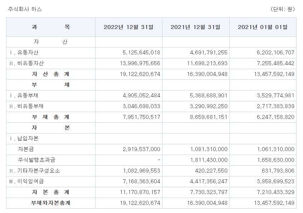Screen dimensions: 303x213
Task: Select value 13,457,592,149 in 자산총계 row
Action: coord(274,74)
